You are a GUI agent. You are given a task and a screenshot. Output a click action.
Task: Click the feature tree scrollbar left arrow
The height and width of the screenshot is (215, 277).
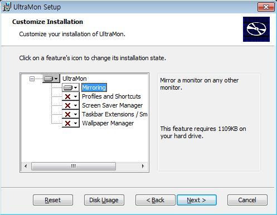[x=26, y=166]
